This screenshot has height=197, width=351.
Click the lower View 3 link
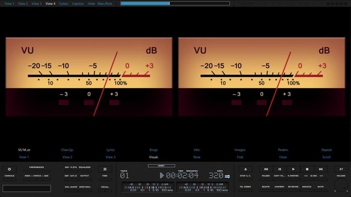(x=110, y=157)
